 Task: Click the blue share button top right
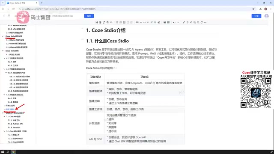(x=256, y=16)
